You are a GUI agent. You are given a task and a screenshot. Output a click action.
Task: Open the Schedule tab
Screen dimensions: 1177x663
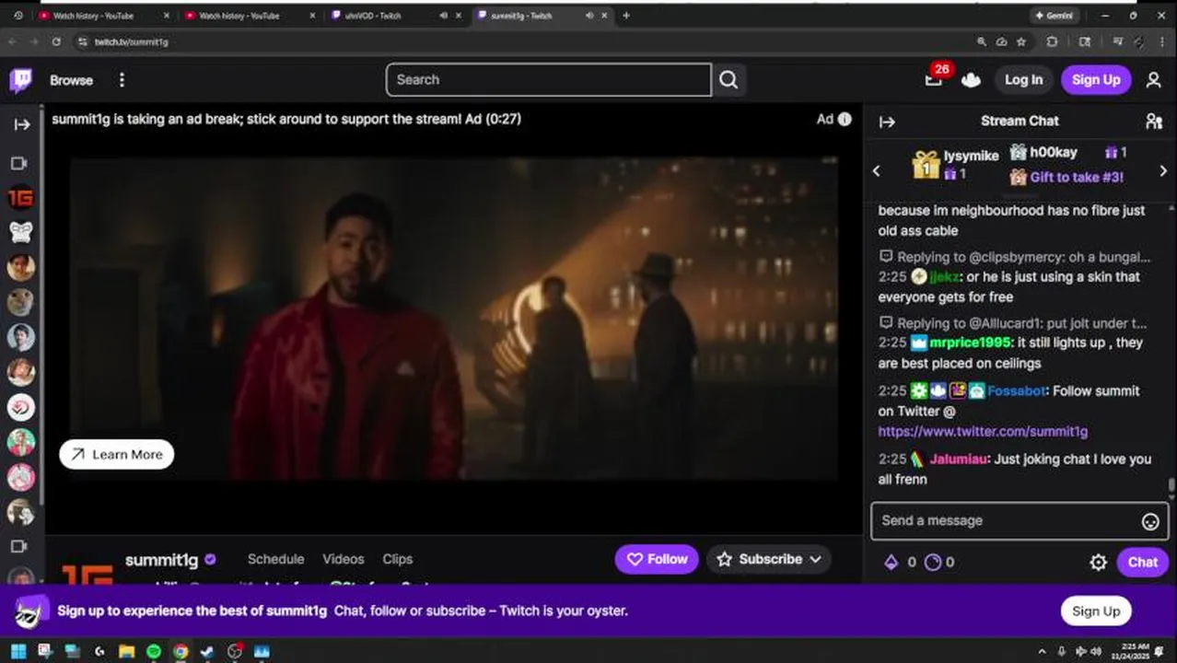(x=275, y=559)
